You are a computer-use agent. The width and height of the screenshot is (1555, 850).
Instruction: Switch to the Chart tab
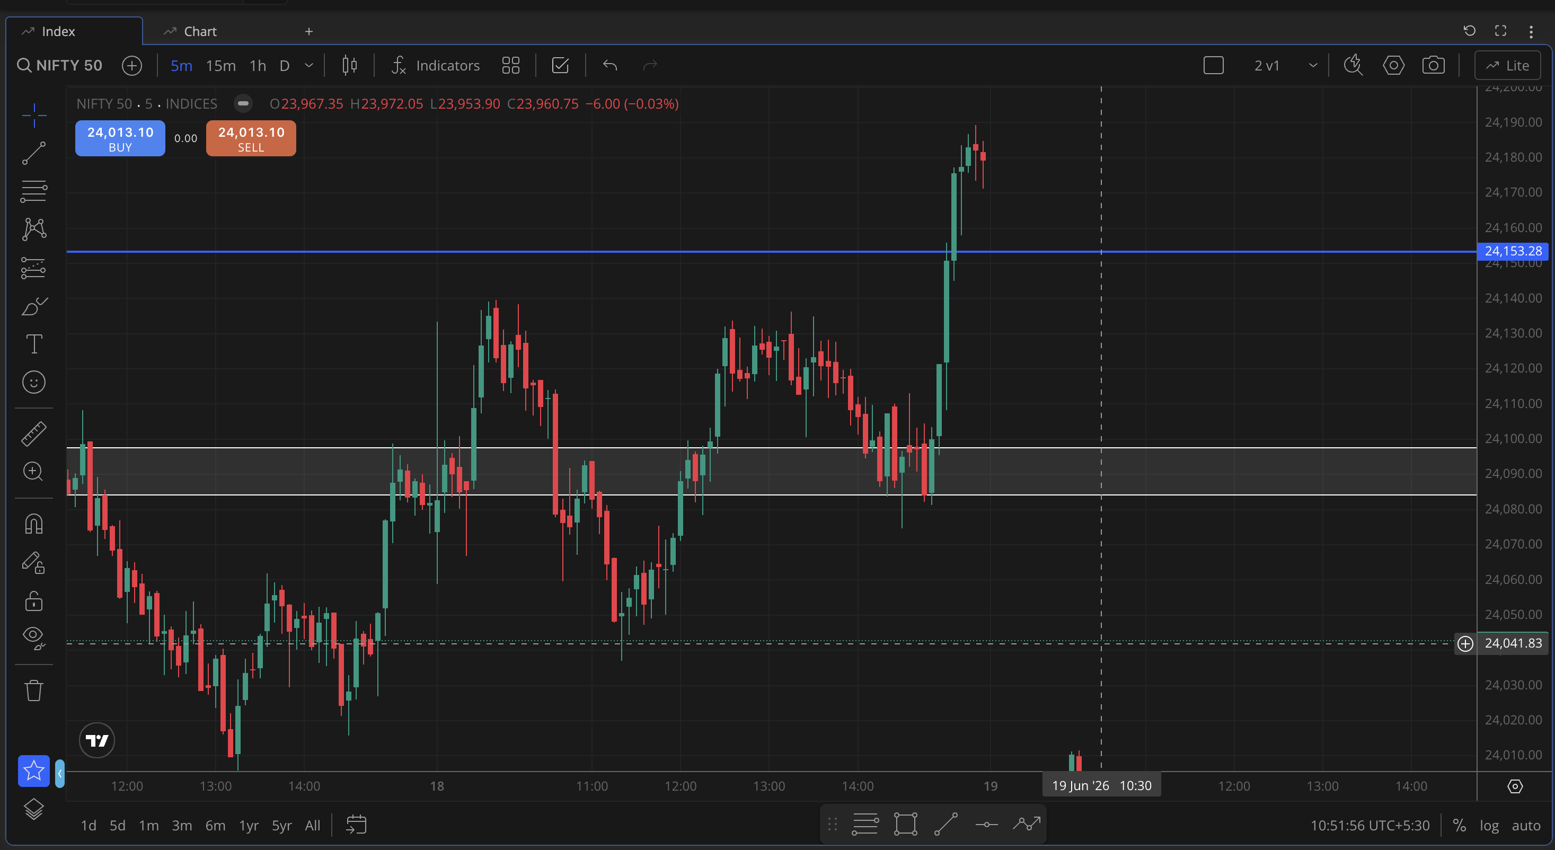[191, 31]
